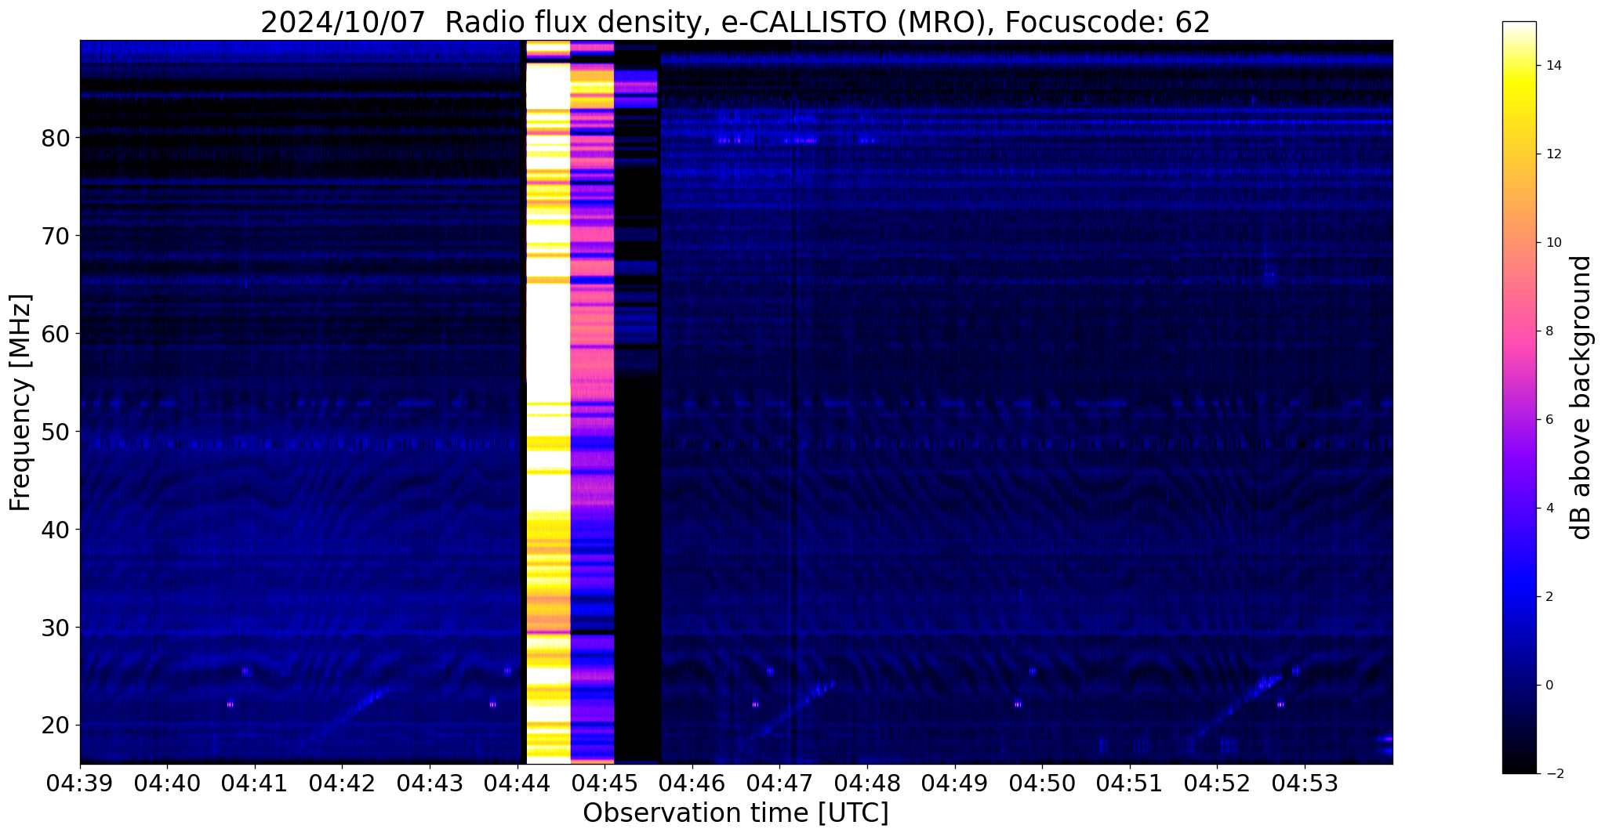Image resolution: width=1605 pixels, height=836 pixels.
Task: Click the 04:52 time tick label
Action: tap(1217, 783)
